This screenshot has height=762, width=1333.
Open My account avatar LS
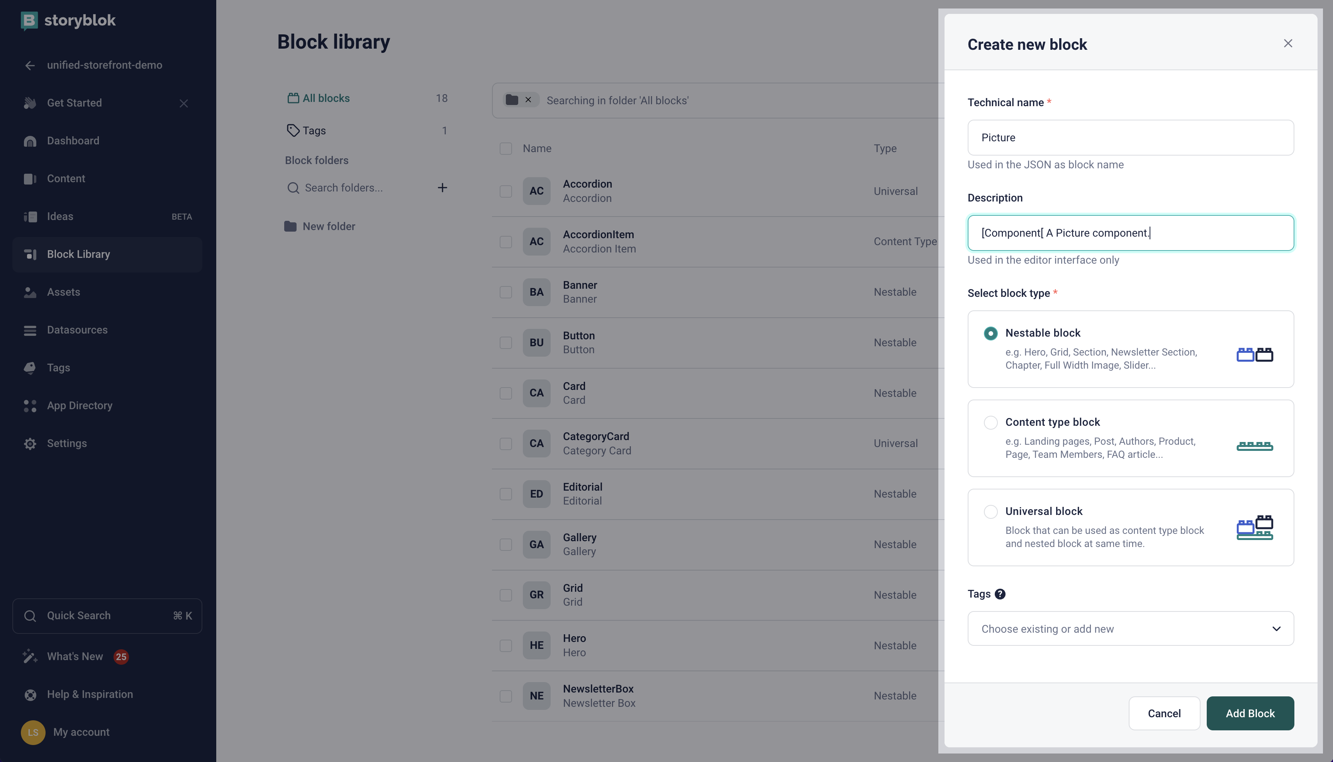33,732
